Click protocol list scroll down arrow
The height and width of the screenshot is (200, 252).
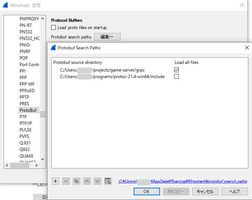[43, 159]
